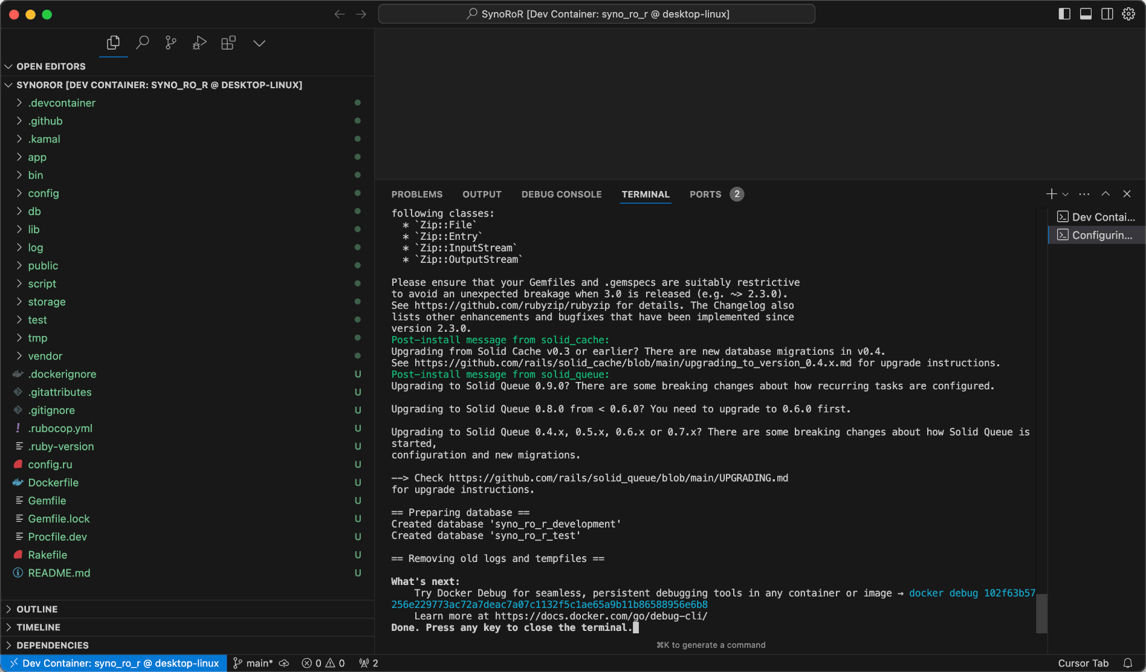
Task: Switch to the Problems tab
Action: [x=417, y=195]
